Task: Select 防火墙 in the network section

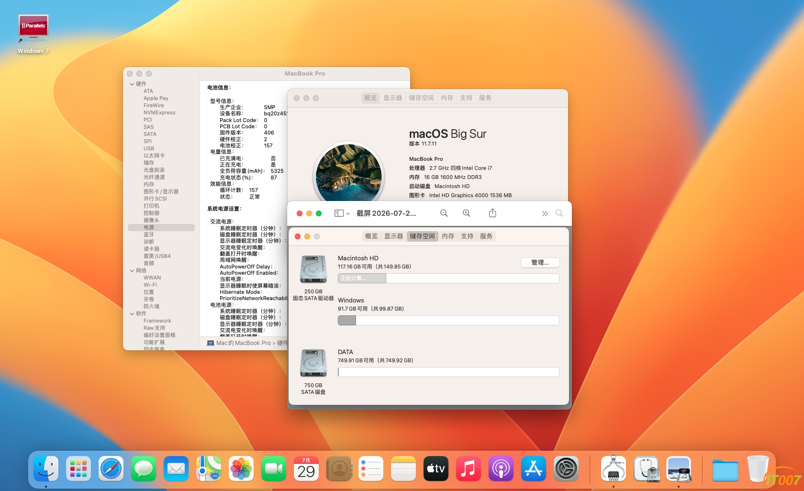Action: [152, 307]
